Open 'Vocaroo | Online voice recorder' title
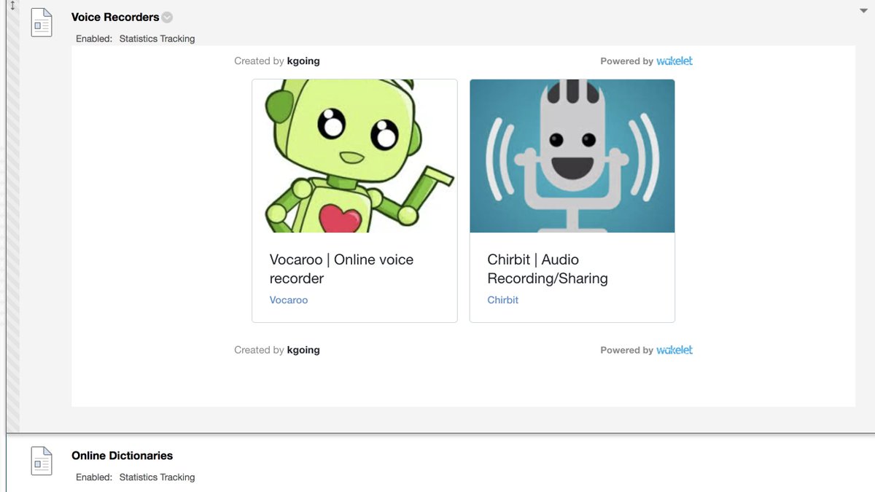Screen dimensions: 875x492 click(341, 269)
